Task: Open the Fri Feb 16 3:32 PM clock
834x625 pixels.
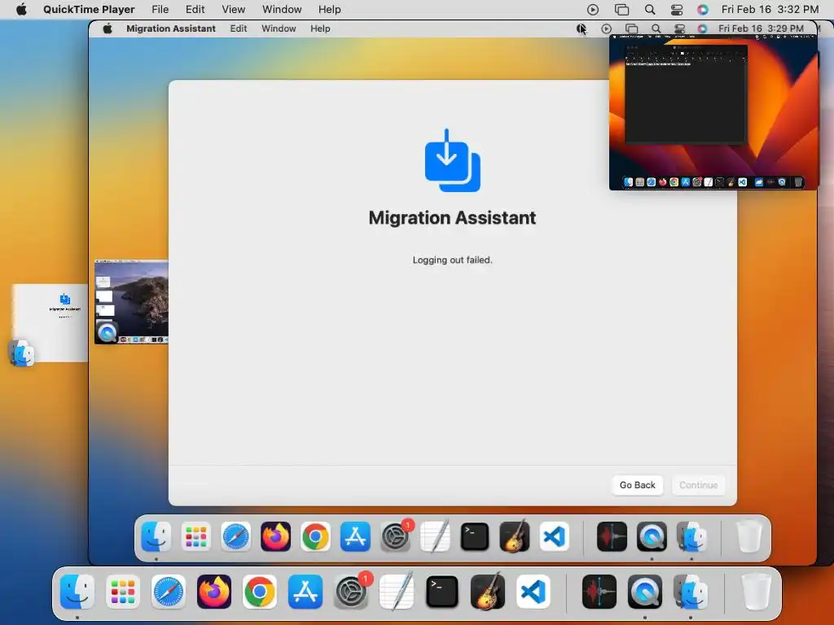Action: pyautogui.click(x=770, y=10)
